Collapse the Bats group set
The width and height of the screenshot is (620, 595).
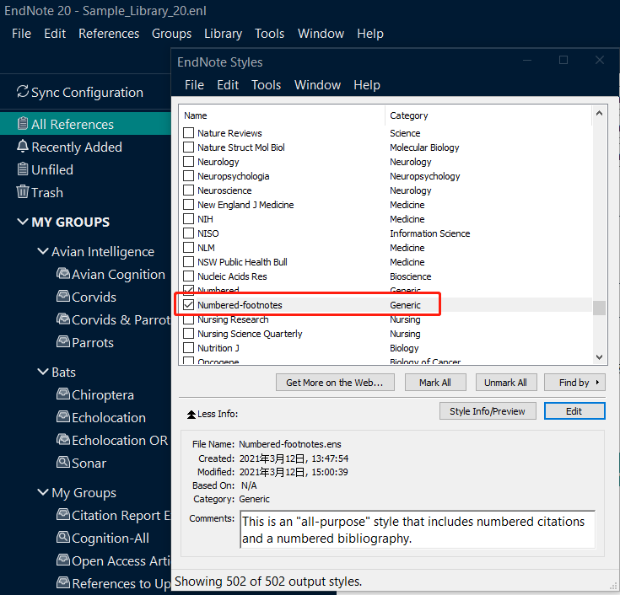[43, 372]
